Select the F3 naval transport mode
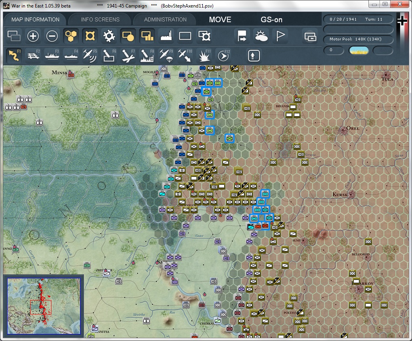Screen dimensions: 412x341 tap(52, 55)
